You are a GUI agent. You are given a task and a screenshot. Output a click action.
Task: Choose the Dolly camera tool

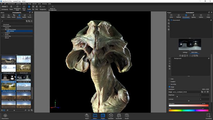pos(37,8)
